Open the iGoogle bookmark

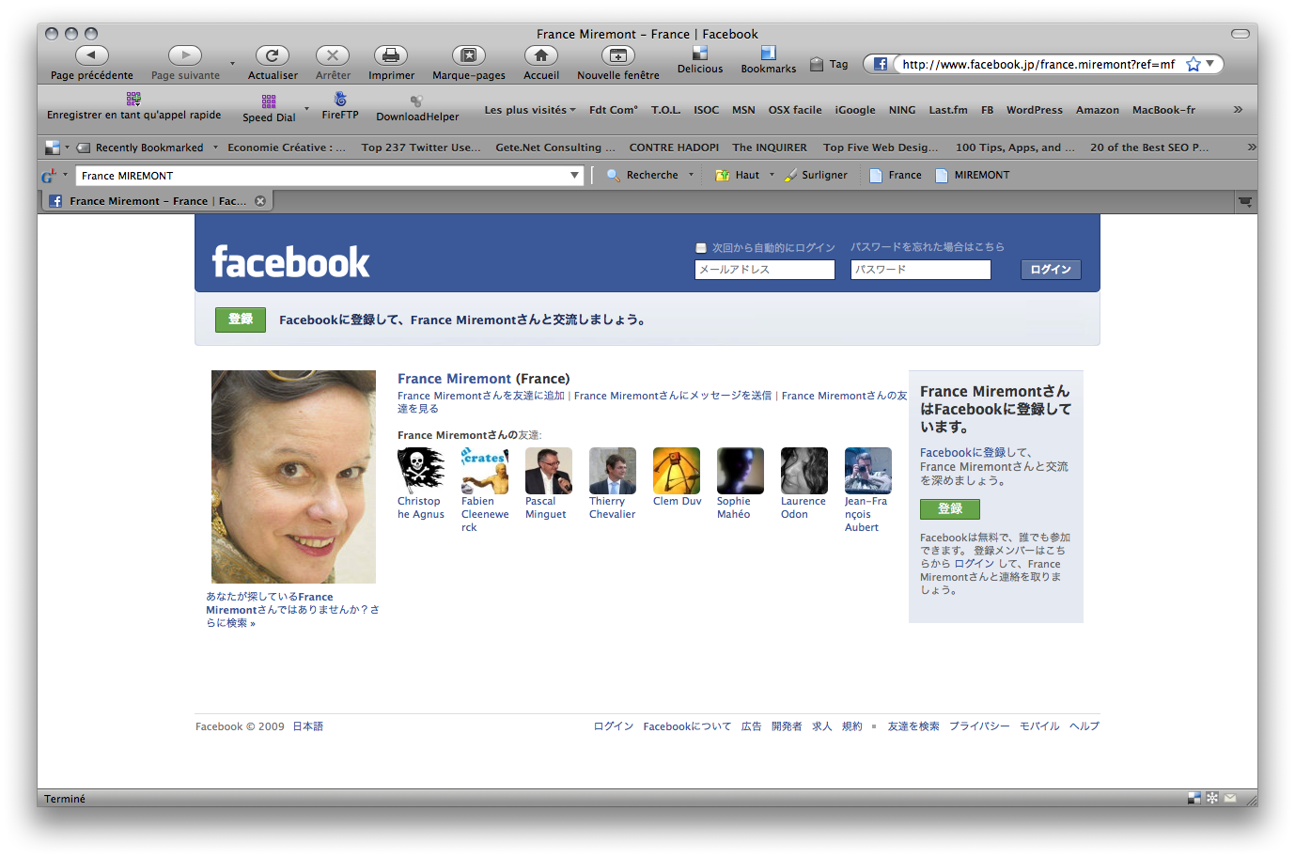pos(855,110)
